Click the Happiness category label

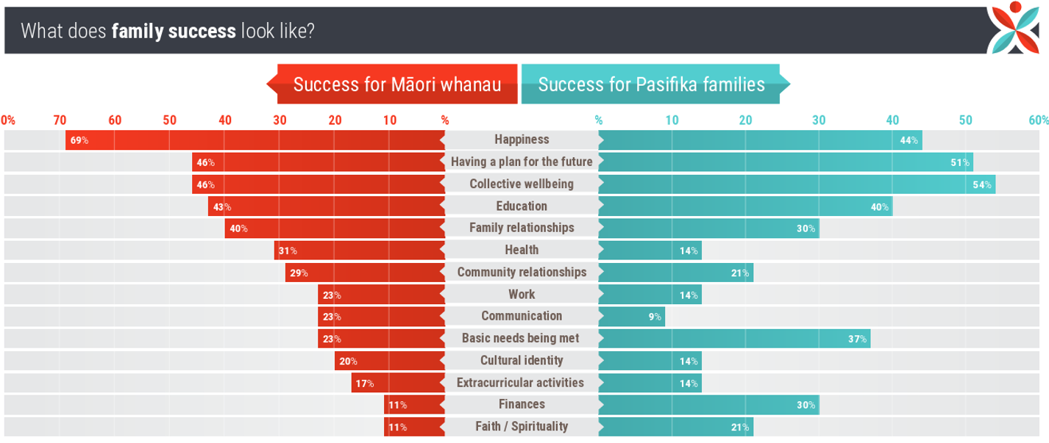point(522,140)
